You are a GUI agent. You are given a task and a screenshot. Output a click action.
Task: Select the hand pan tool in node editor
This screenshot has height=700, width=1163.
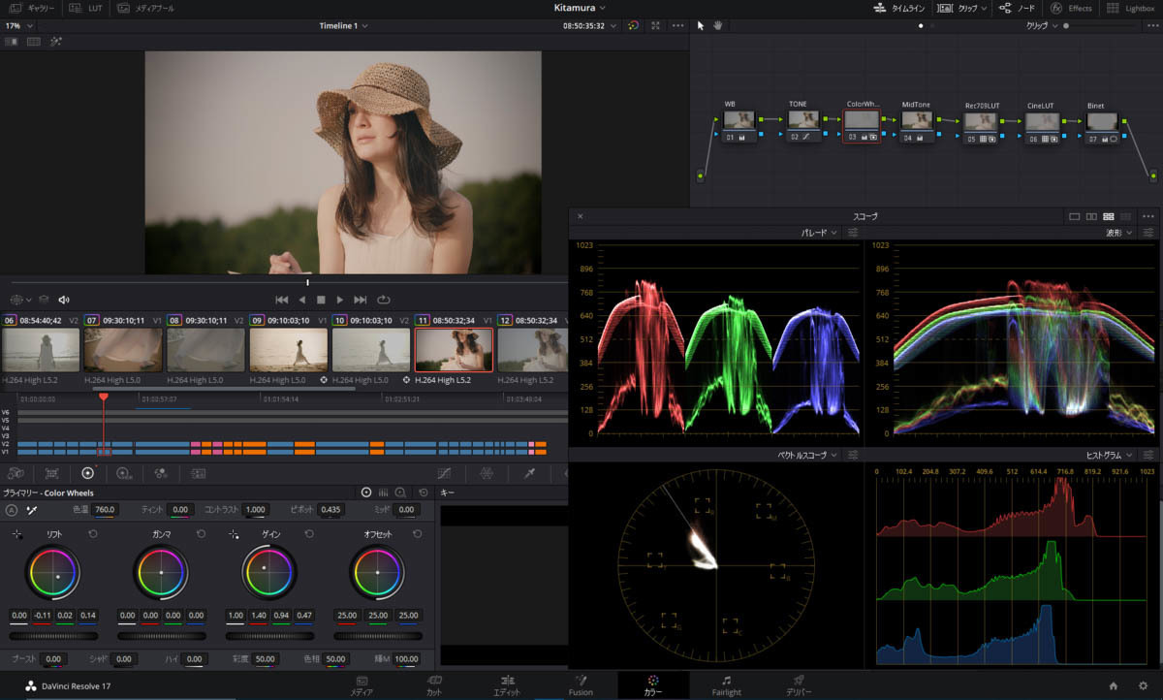717,25
